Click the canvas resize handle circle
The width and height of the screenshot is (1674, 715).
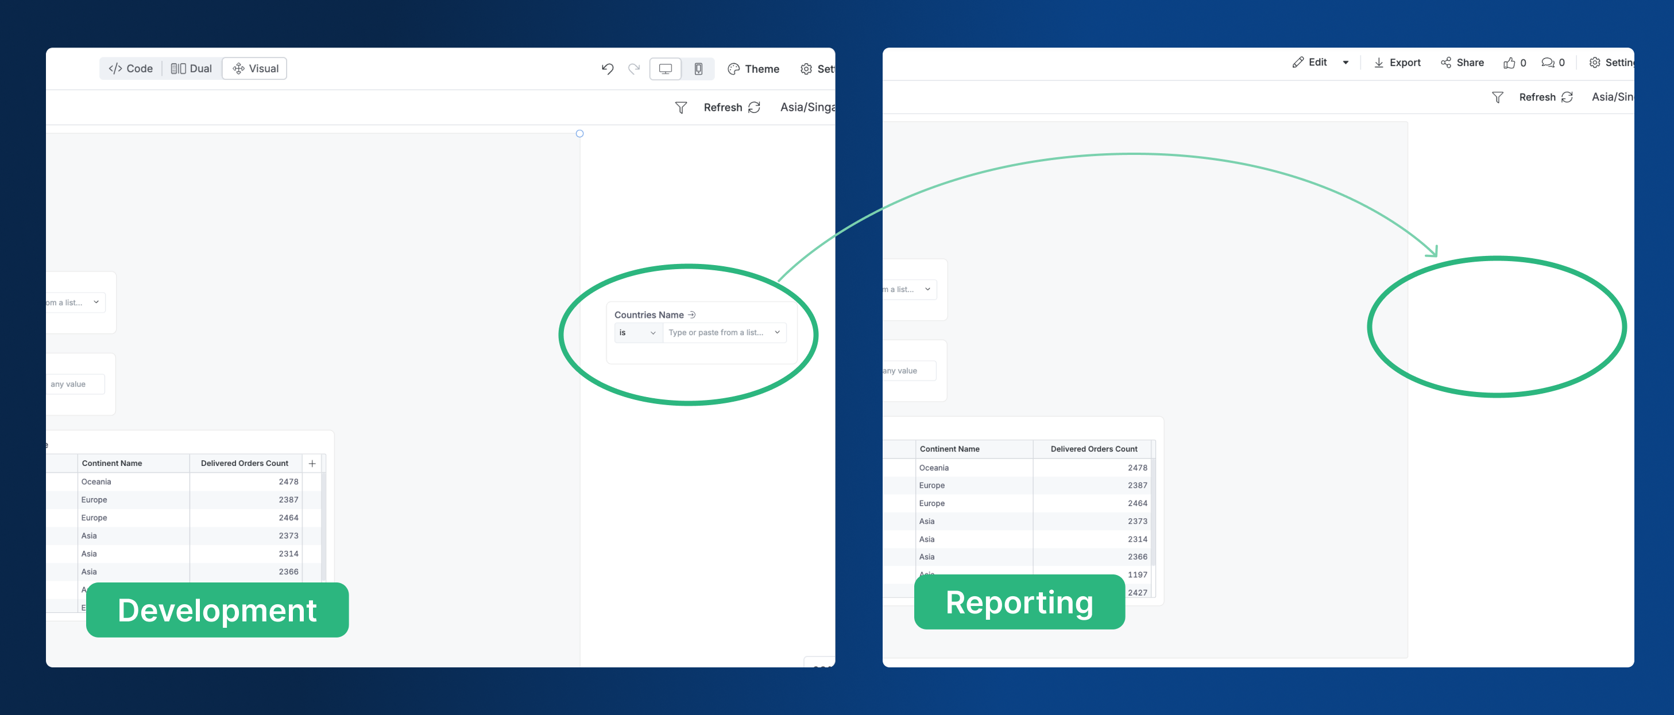click(579, 134)
